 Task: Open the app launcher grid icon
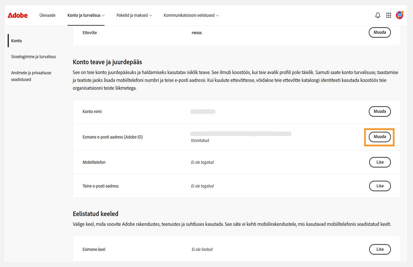[x=388, y=15]
